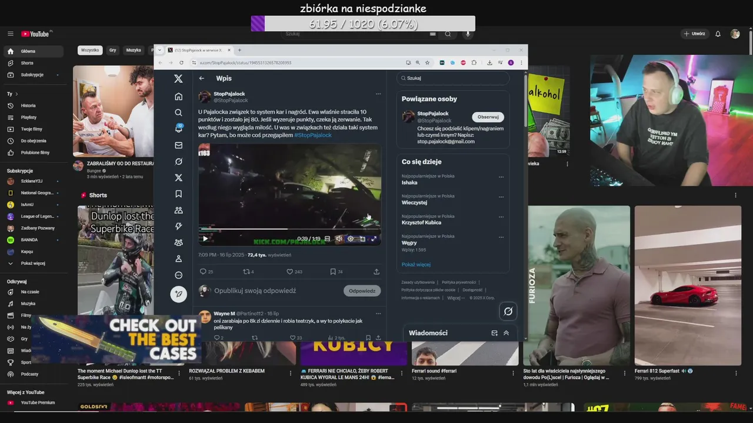
Task: Open Subskrypcje in the YouTube sidebar
Action: pyautogui.click(x=33, y=75)
